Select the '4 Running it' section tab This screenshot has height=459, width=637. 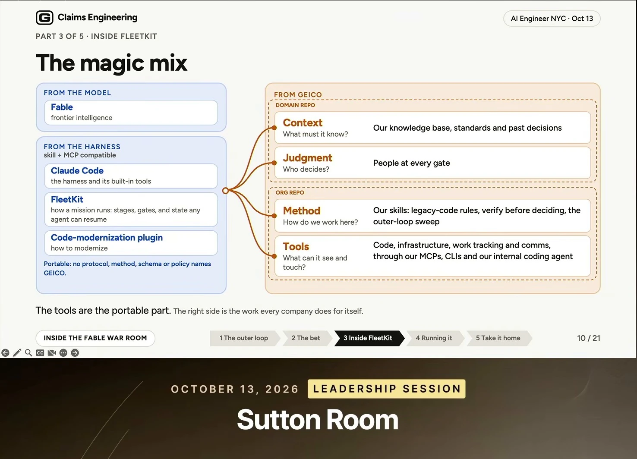(434, 338)
